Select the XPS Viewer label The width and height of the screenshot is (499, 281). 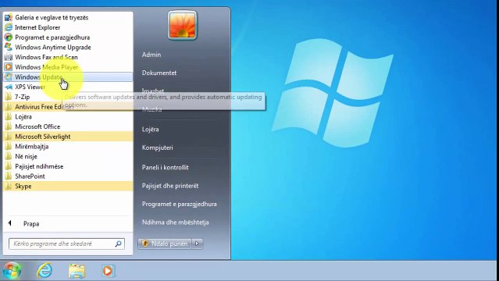pyautogui.click(x=30, y=87)
